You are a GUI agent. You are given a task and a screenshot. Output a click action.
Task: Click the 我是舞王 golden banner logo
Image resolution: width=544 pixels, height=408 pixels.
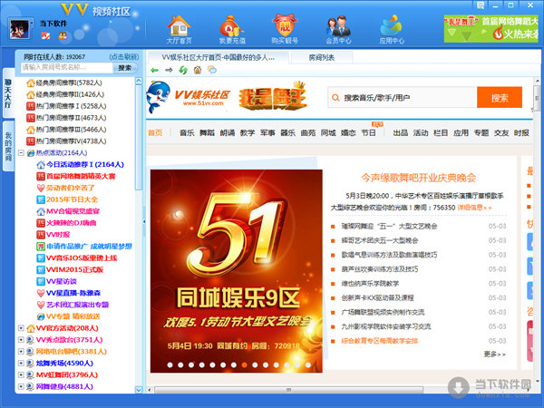(272, 97)
